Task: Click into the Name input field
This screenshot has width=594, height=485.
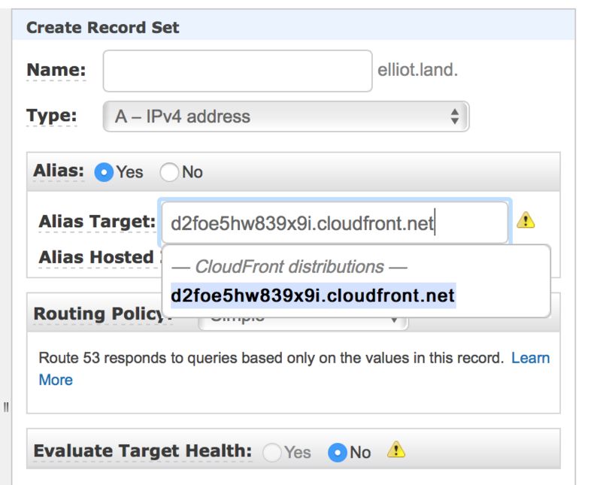Action: pos(238,71)
